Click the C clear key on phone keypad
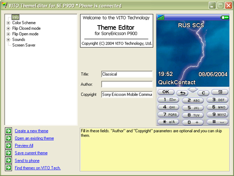The width and height of the screenshot is (234, 176). point(203,93)
